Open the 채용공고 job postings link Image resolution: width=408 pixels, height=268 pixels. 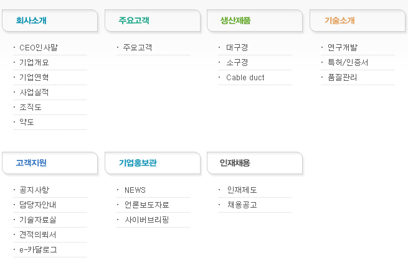coord(242,205)
